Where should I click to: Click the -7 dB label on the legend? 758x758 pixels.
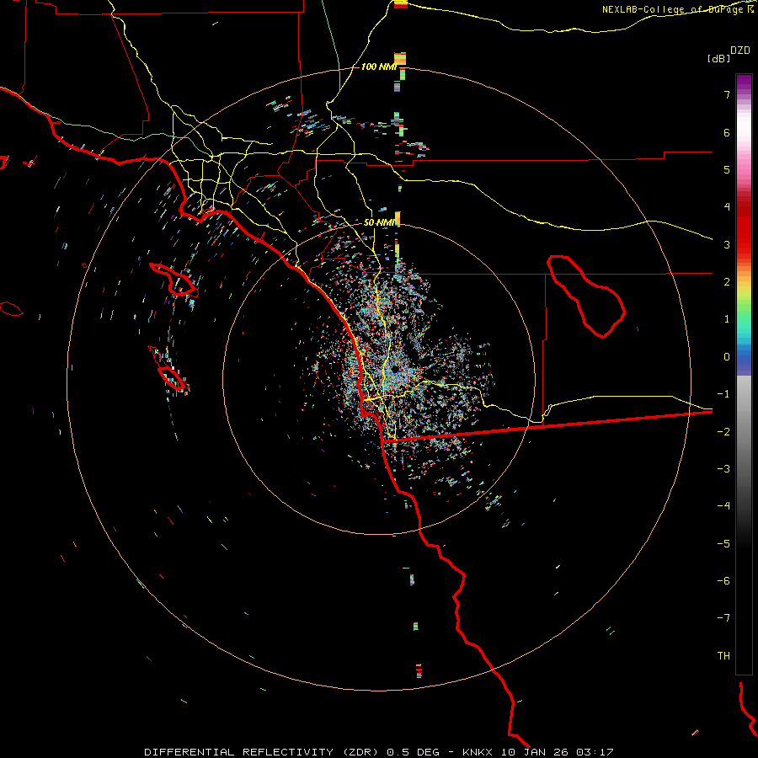tap(723, 618)
